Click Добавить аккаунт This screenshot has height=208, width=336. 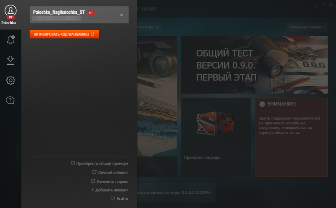point(112,190)
